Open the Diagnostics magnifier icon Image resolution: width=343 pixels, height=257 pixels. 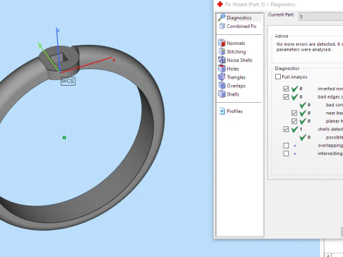(x=222, y=17)
